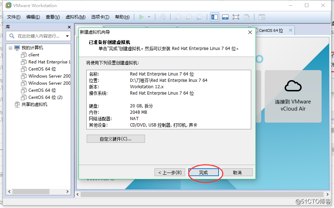334x208 pixels.
Task: Toggle the thumbnail bar view icon
Action: (x=225, y=17)
